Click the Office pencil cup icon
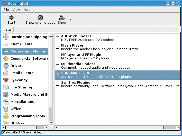This screenshot has height=136, width=182. click(x=6, y=109)
